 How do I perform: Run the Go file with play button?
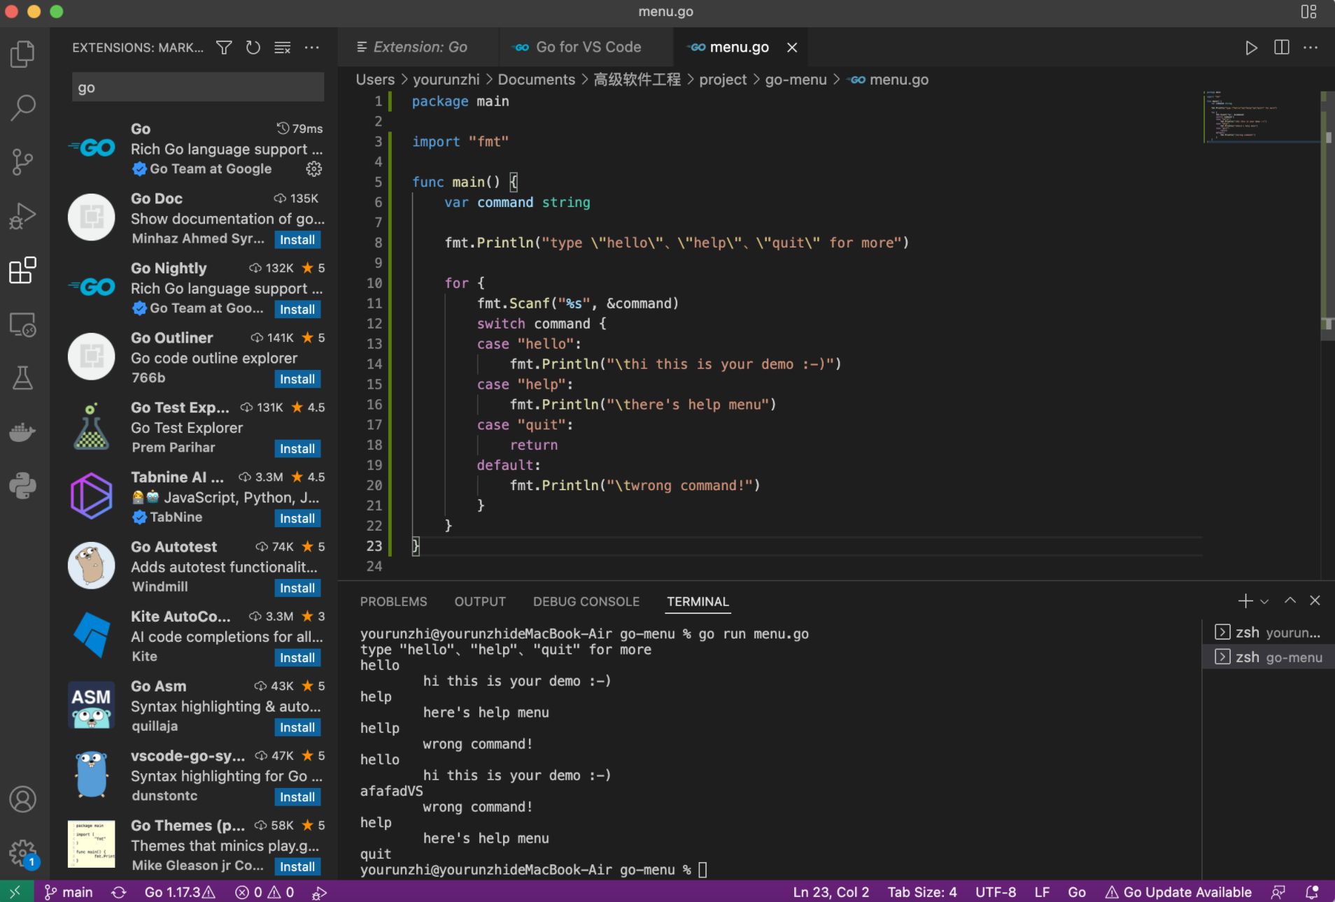point(1252,48)
